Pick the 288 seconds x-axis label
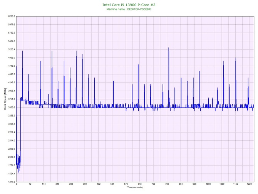258x194 pixels. (x=71, y=184)
